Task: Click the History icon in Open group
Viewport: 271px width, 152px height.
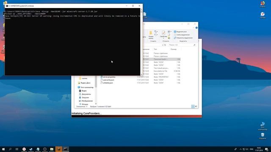Action: pos(169,38)
